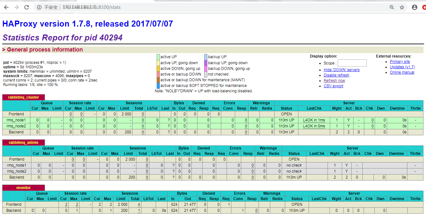Reload the page with refresh icon
This screenshot has height=220, width=426.
[x=27, y=7]
